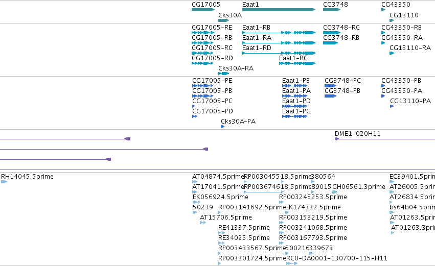Click EST EK174332.5prime
Screen dimensions: 435x266
pos(313,207)
